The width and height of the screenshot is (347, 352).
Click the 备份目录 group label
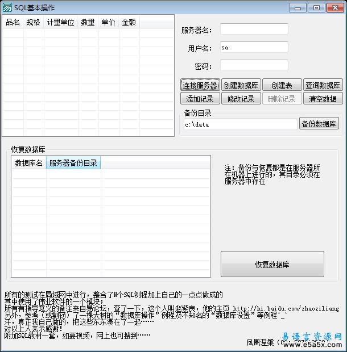click(197, 113)
